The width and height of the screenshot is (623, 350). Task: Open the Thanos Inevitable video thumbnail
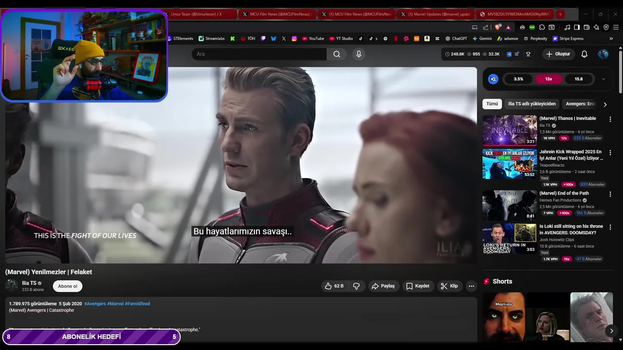(510, 130)
